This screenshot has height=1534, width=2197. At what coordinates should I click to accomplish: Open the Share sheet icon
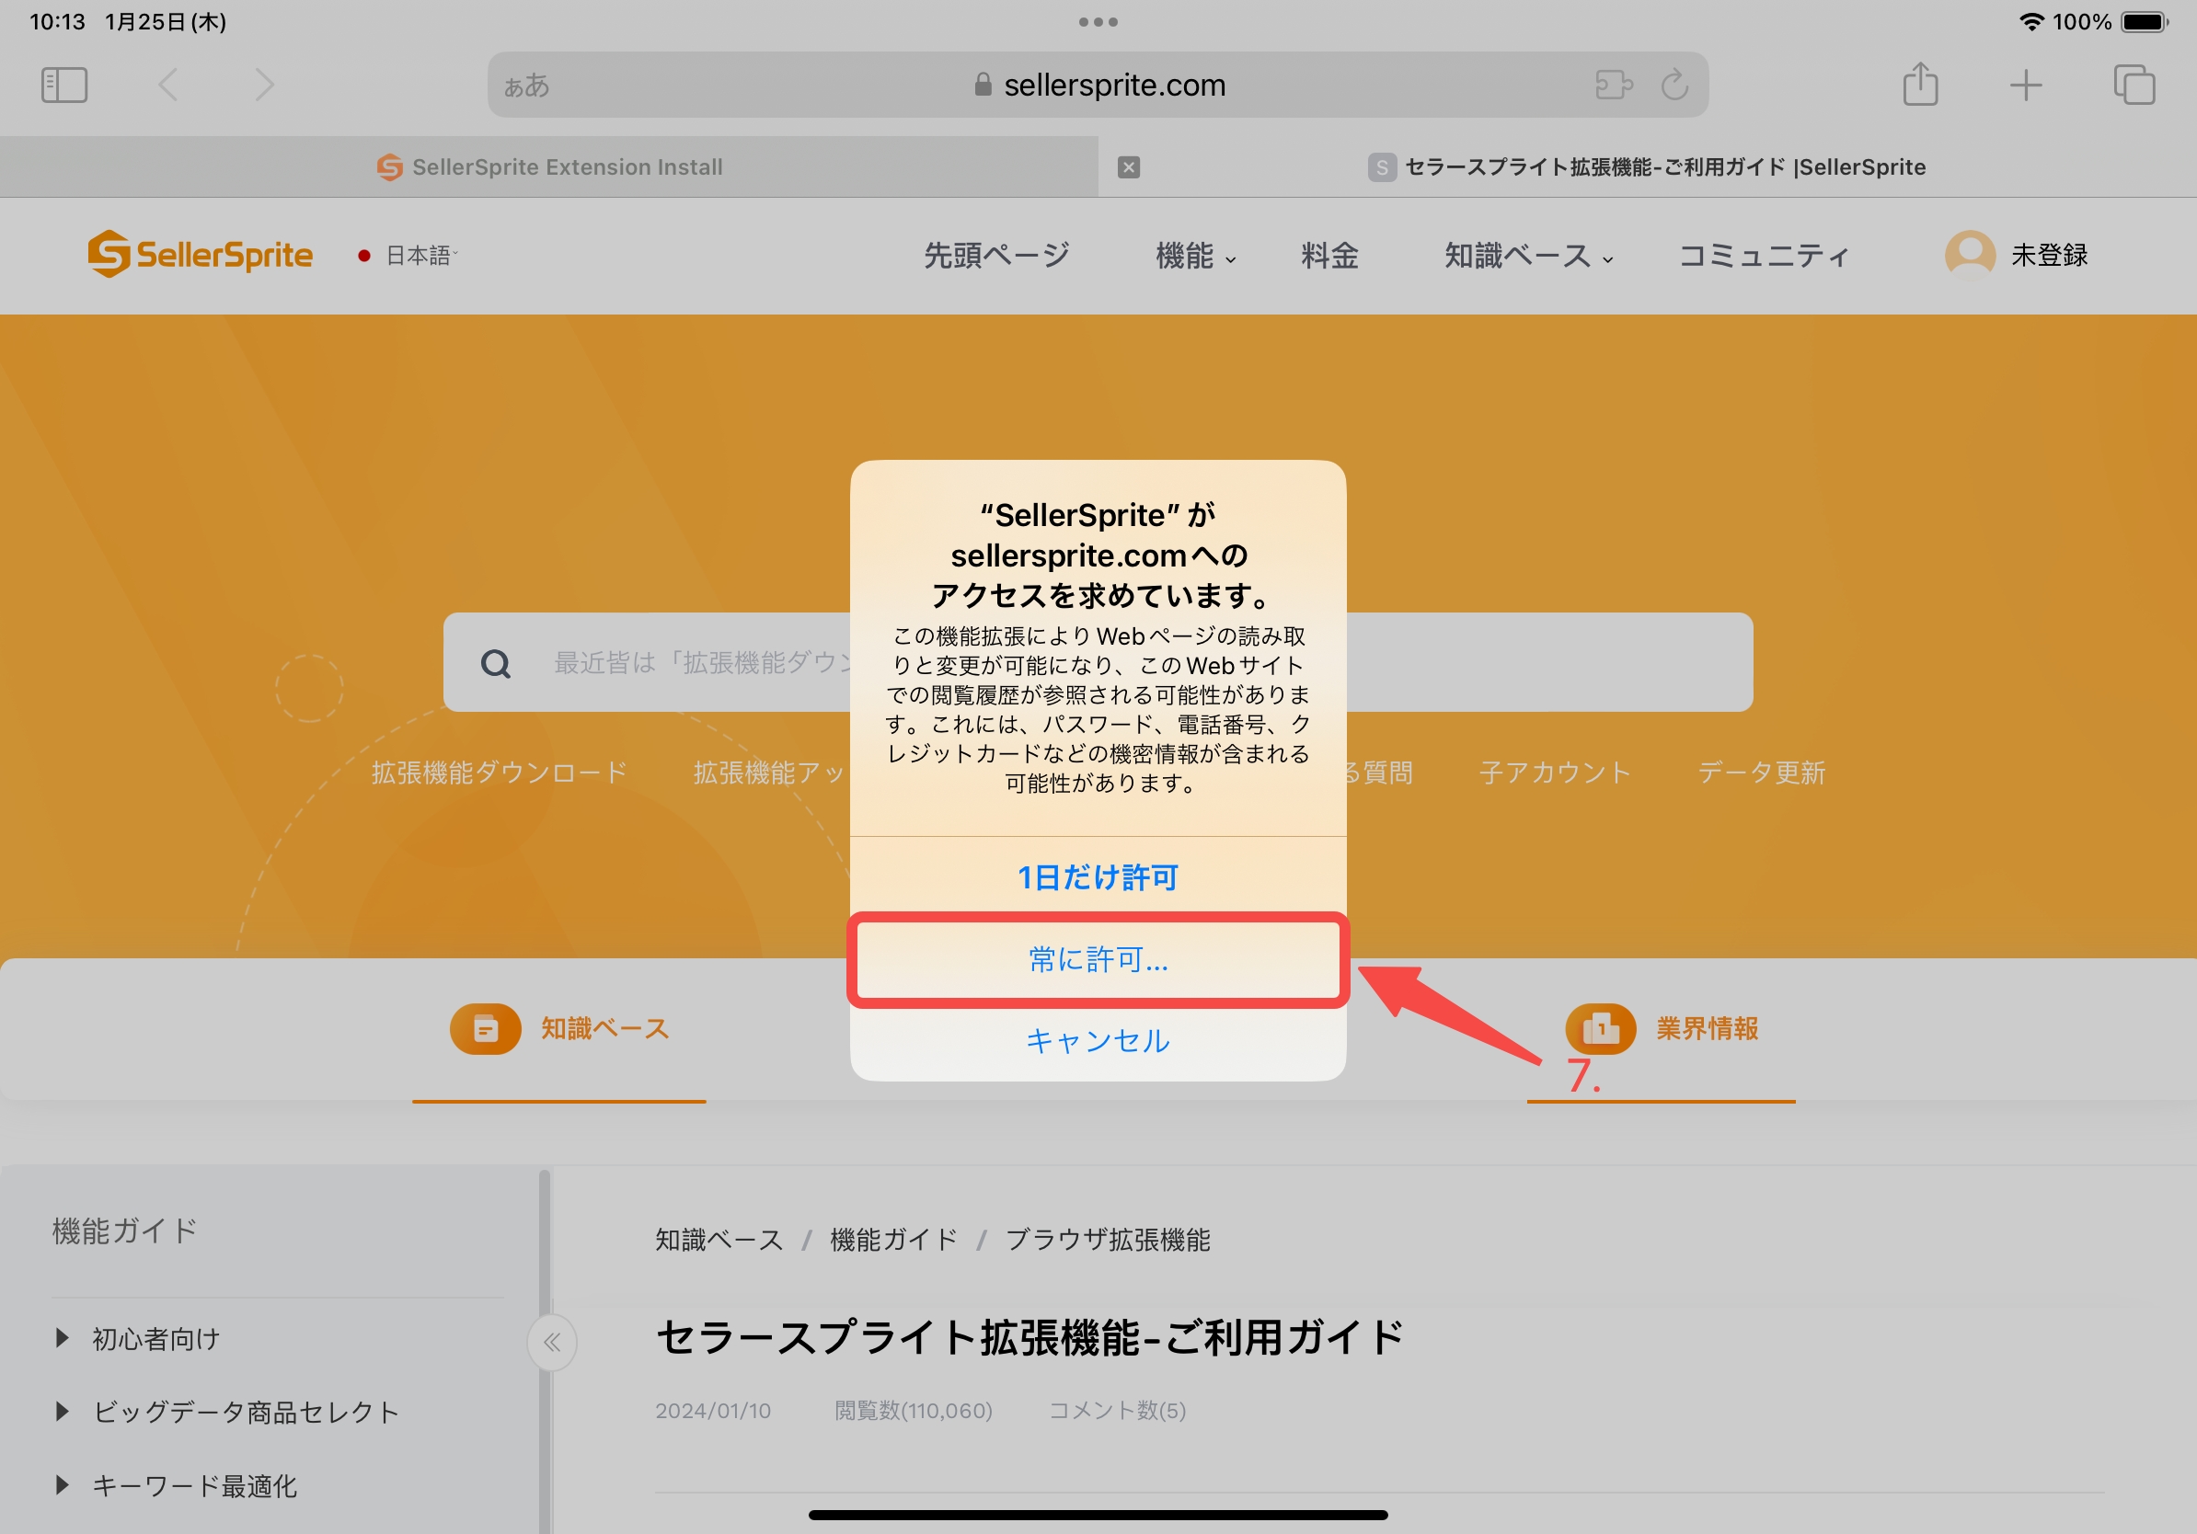tap(1920, 83)
